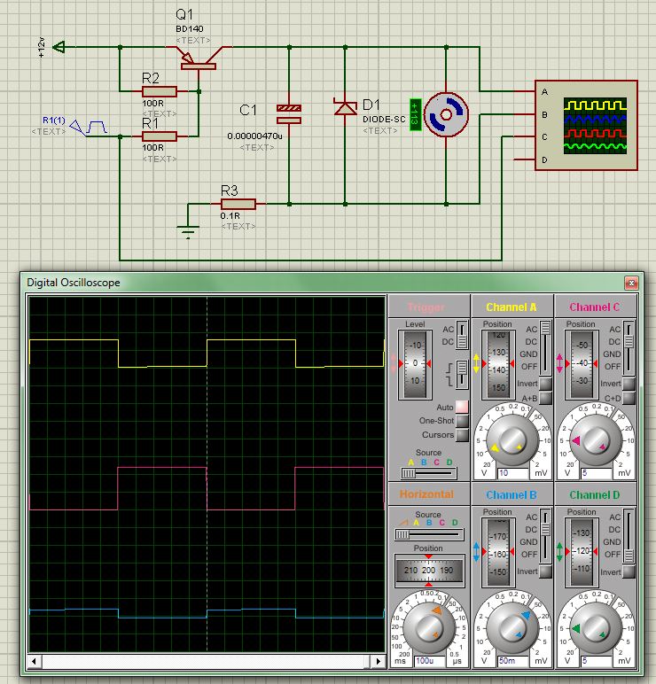
Task: Click Channel B Invert button
Action: 546,571
